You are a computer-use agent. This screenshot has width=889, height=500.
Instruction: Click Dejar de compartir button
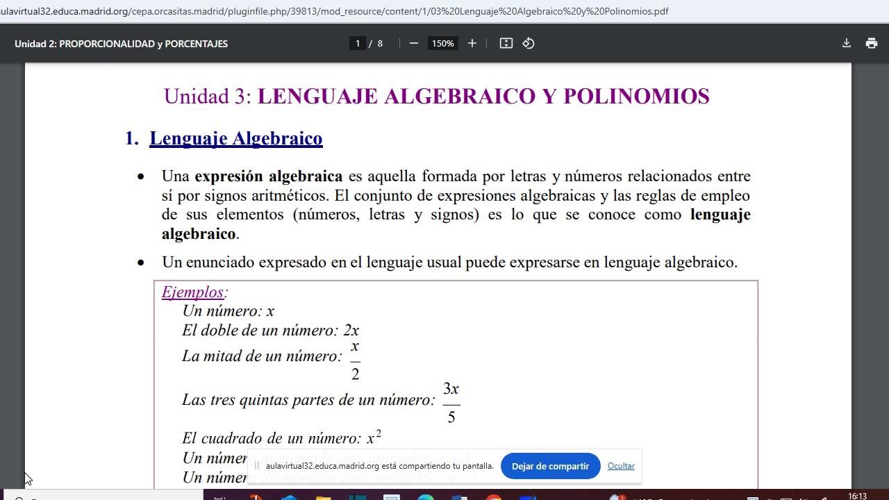(550, 466)
